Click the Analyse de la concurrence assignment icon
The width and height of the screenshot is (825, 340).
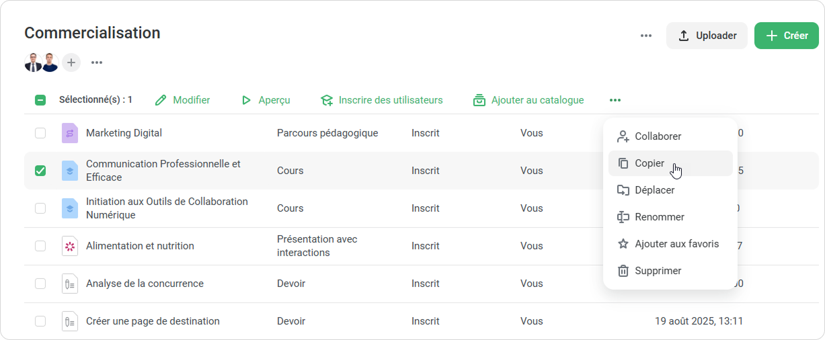click(70, 284)
